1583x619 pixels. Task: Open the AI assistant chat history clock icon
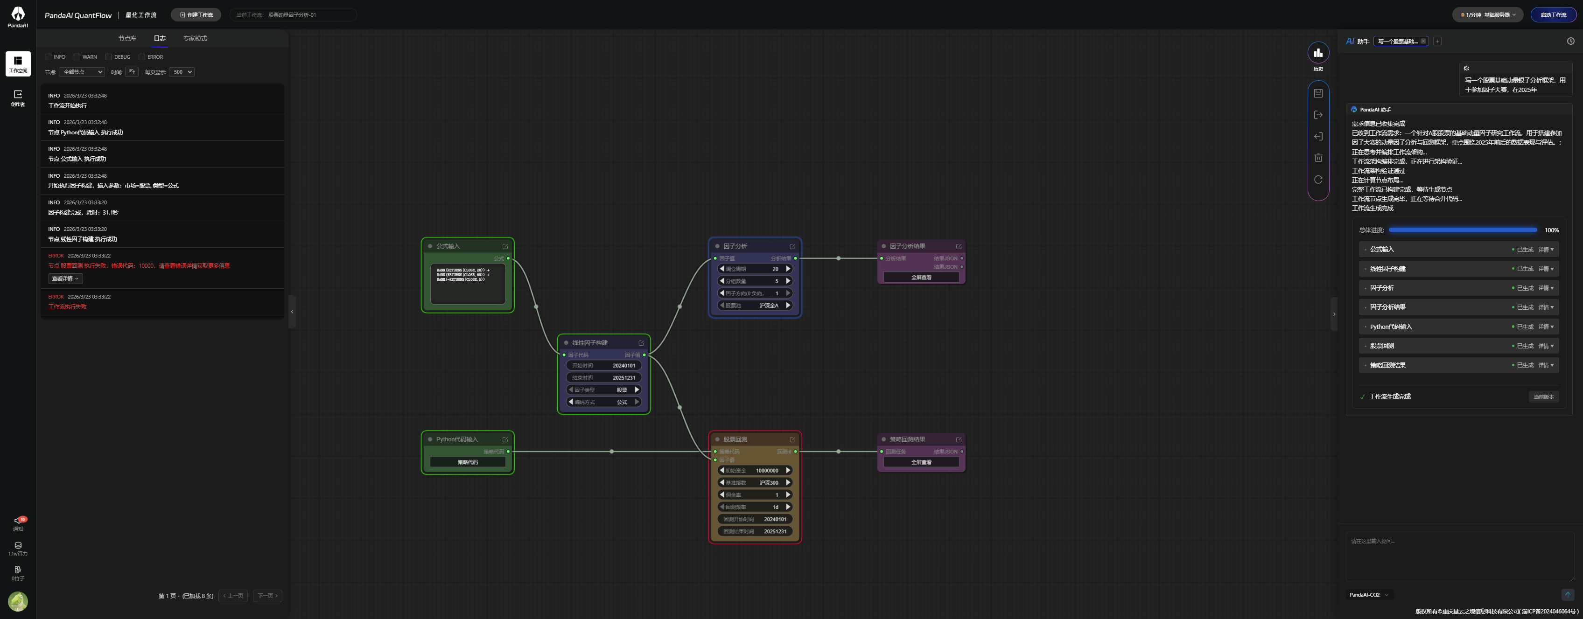1570,41
